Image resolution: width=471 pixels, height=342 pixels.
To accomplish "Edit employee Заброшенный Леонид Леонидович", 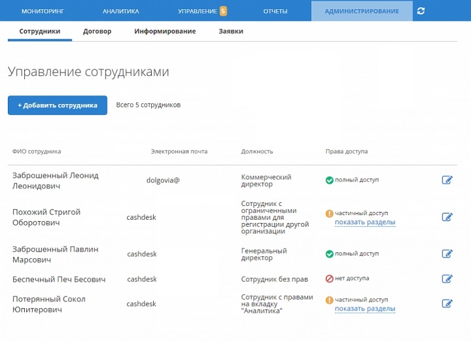I will point(447,180).
